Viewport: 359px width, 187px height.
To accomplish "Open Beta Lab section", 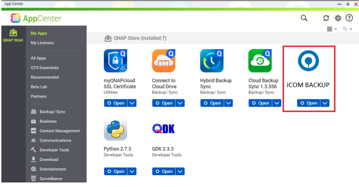I will tap(39, 87).
